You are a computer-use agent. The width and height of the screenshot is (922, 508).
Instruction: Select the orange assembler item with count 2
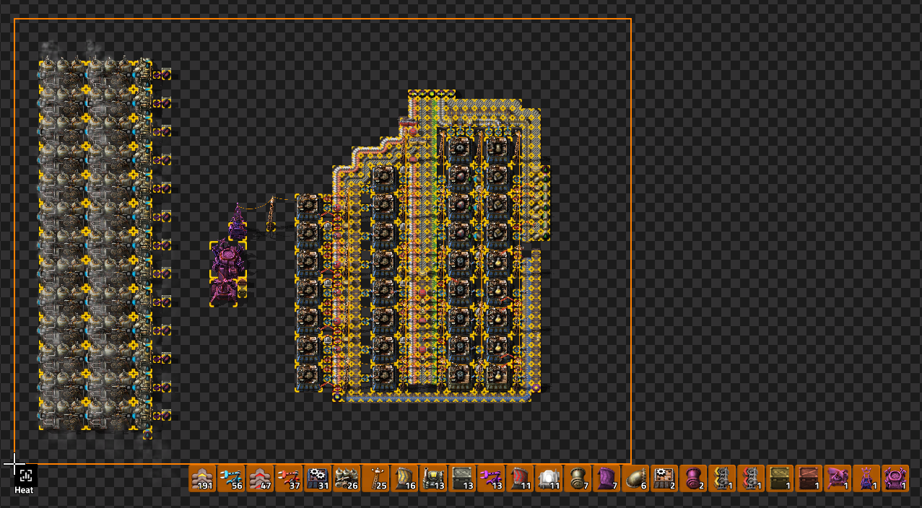click(x=664, y=478)
